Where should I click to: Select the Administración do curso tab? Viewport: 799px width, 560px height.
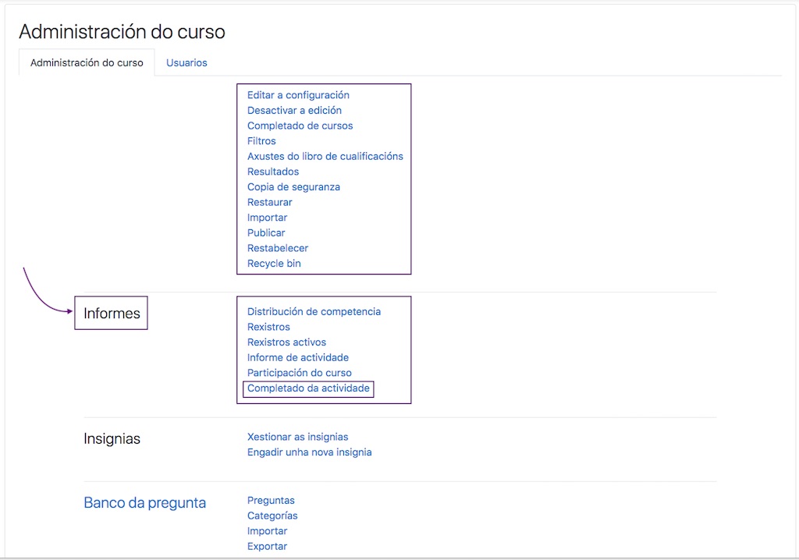tap(86, 62)
